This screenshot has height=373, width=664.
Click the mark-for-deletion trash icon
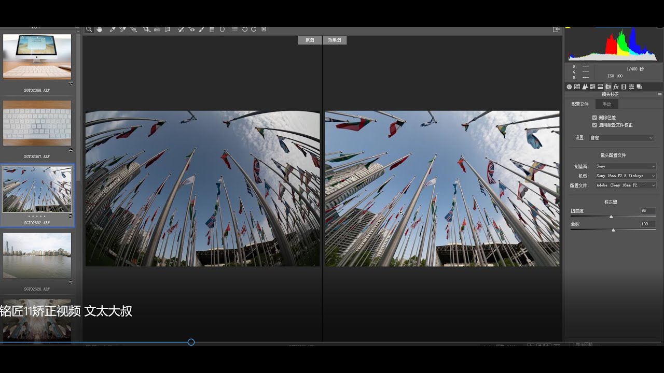pyautogui.click(x=264, y=30)
